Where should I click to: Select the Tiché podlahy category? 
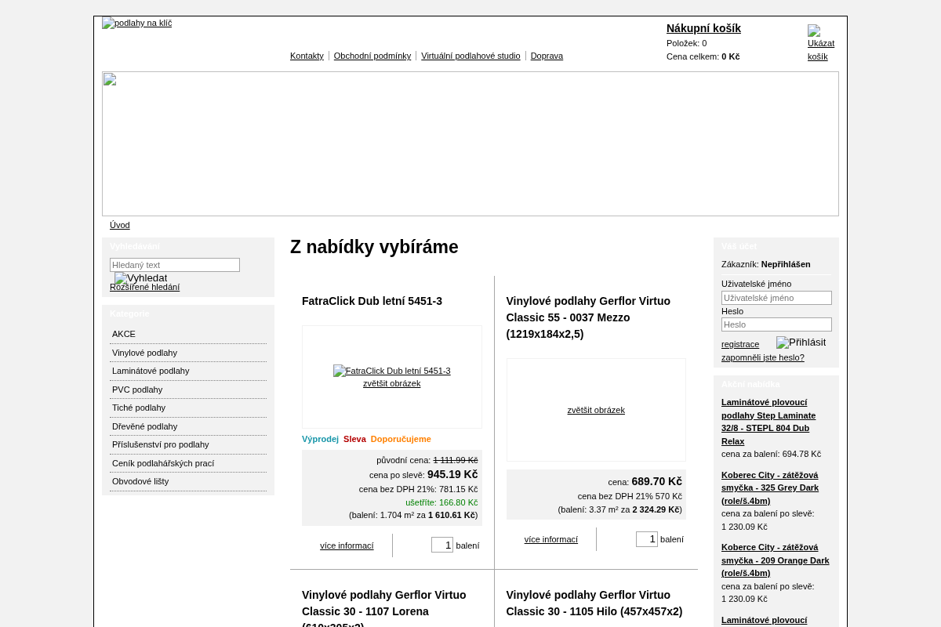tap(188, 408)
